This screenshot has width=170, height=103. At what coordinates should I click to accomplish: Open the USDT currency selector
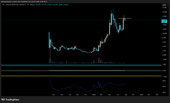(164, 5)
